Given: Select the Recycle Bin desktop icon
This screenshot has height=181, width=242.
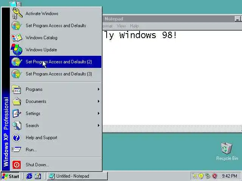Looking at the screenshot, I should 227,152.
